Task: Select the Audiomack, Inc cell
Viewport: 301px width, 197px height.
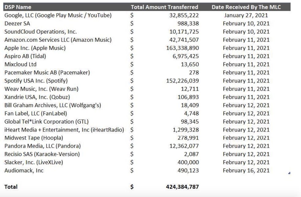Action: (x=24, y=171)
